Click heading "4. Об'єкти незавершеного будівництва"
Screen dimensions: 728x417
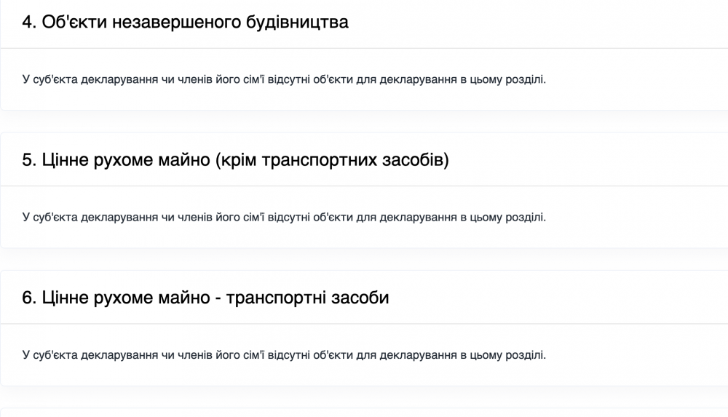point(186,22)
